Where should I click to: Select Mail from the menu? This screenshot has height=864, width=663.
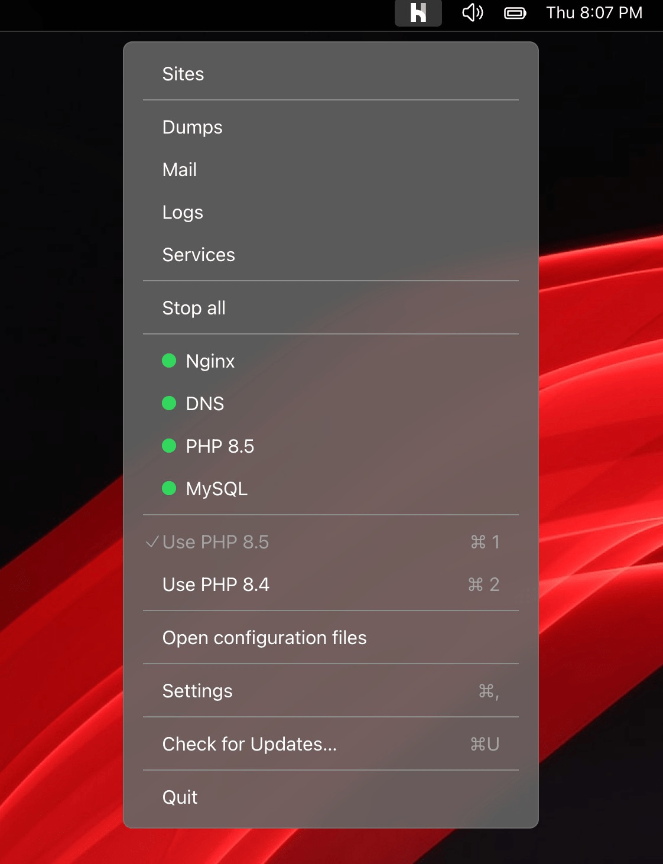point(179,170)
